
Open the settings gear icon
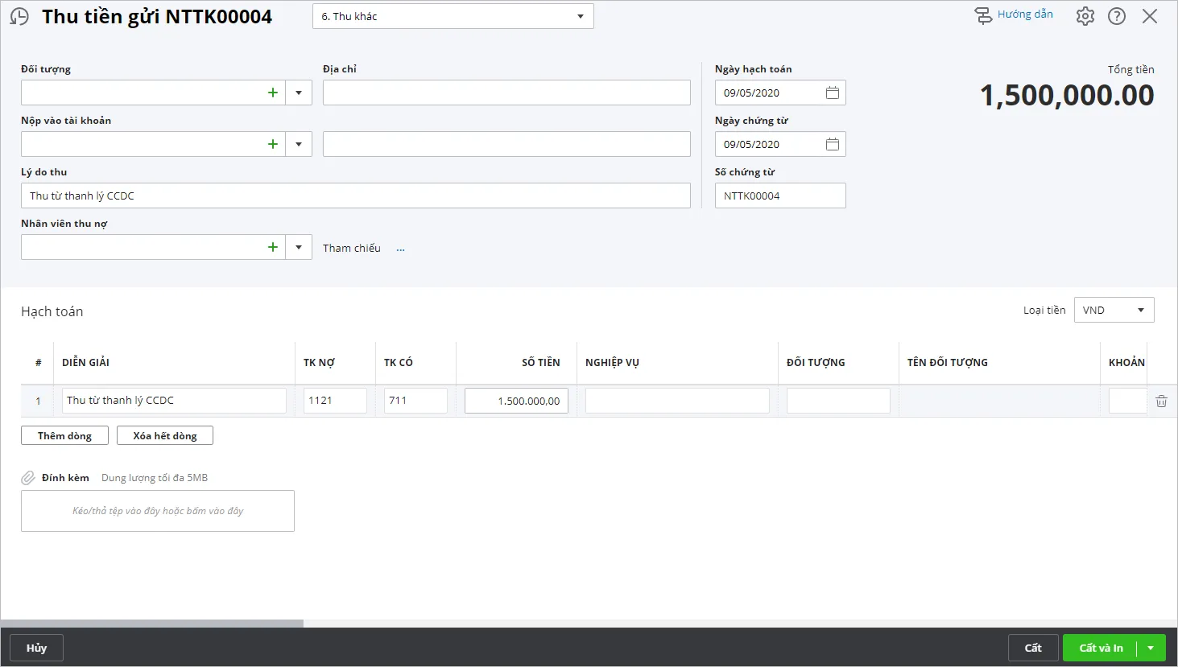pyautogui.click(x=1085, y=16)
